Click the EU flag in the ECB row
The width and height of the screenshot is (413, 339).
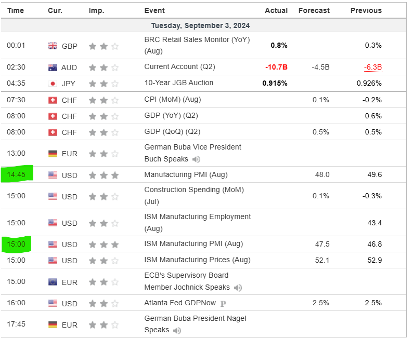(53, 282)
